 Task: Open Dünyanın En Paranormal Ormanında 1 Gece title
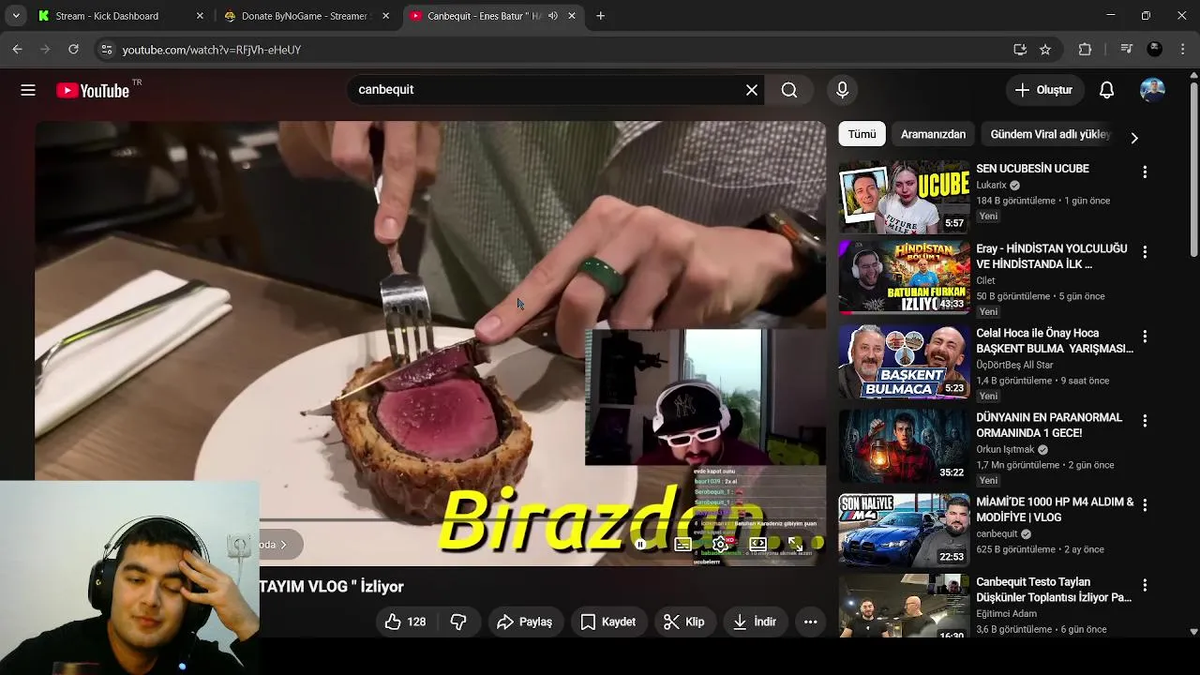point(1049,426)
